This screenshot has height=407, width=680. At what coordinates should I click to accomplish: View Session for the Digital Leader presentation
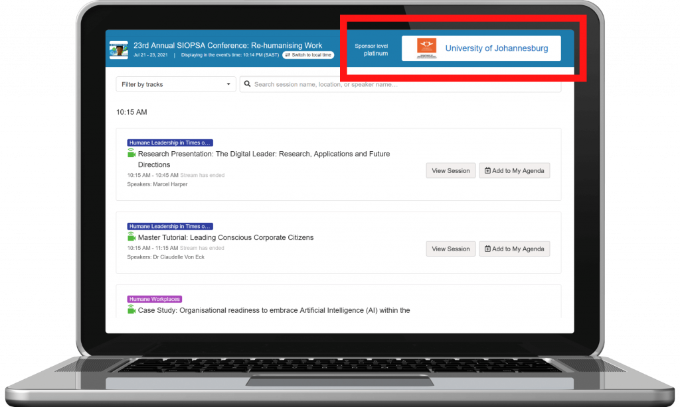450,170
